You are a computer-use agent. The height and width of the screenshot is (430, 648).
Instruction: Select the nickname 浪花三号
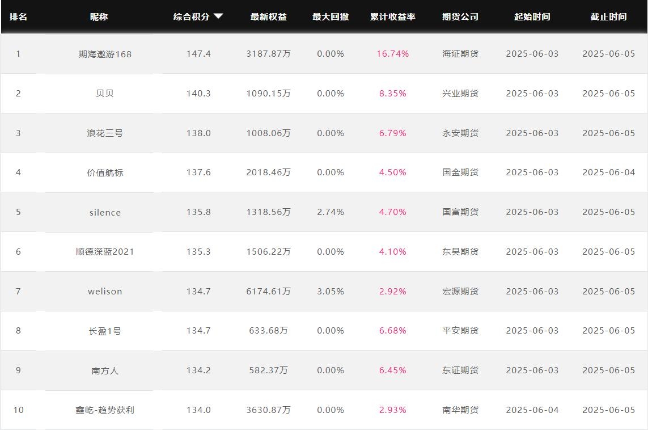pos(105,133)
